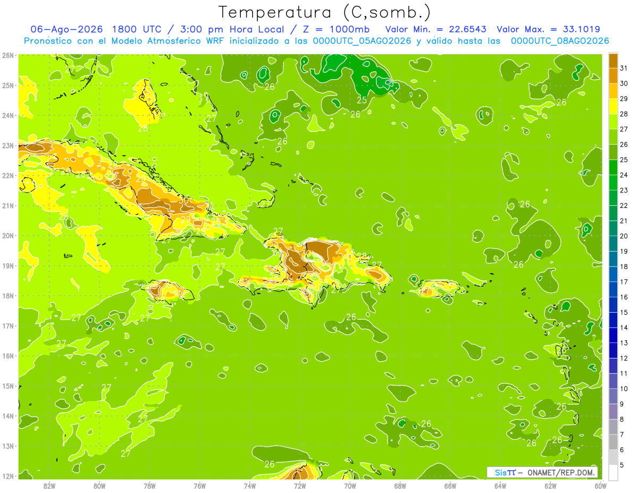Click the '12N' latitude axis label

(x=8, y=476)
